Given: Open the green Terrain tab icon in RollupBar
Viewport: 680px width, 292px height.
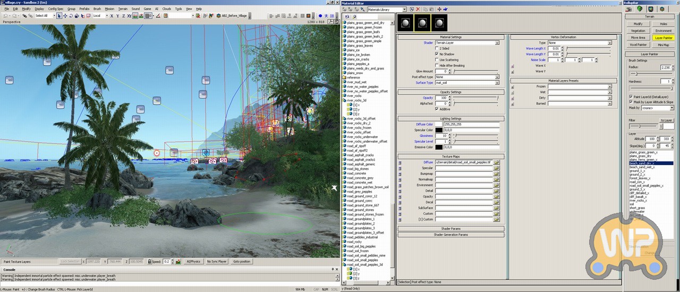Looking at the screenshot, I should (x=640, y=9).
